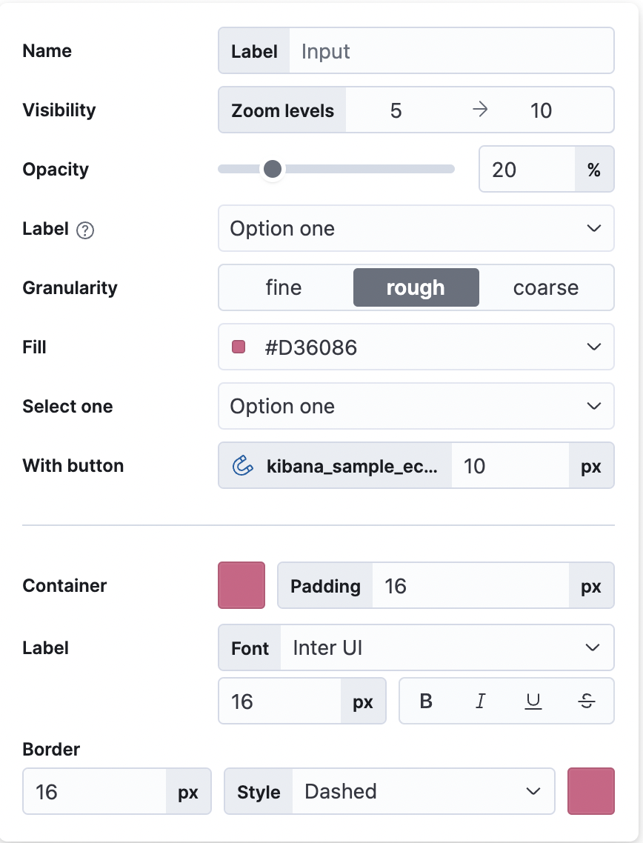Screen dimensions: 643x843
Task: Select fine granularity
Action: coord(284,287)
